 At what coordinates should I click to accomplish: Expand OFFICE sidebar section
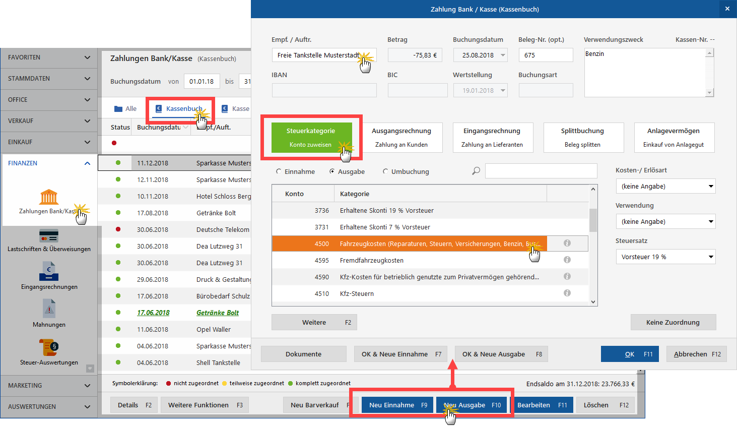pyautogui.click(x=49, y=100)
